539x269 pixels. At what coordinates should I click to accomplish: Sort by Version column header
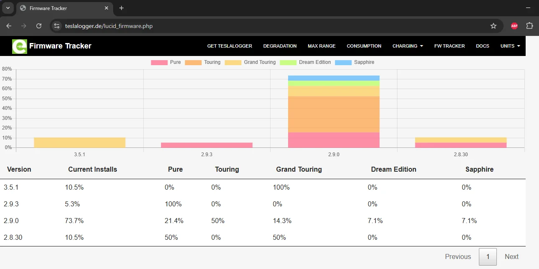coord(19,169)
